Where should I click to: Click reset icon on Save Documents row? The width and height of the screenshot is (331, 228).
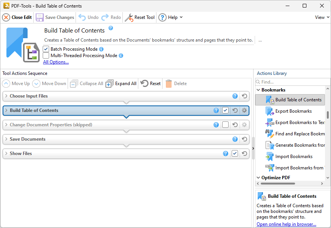pos(244,139)
